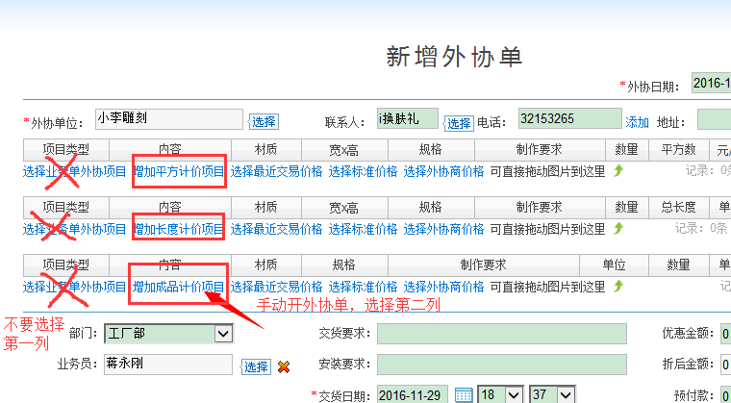The width and height of the screenshot is (731, 403).
Task: Clear 业务员 with the orange X icon
Action: (284, 366)
